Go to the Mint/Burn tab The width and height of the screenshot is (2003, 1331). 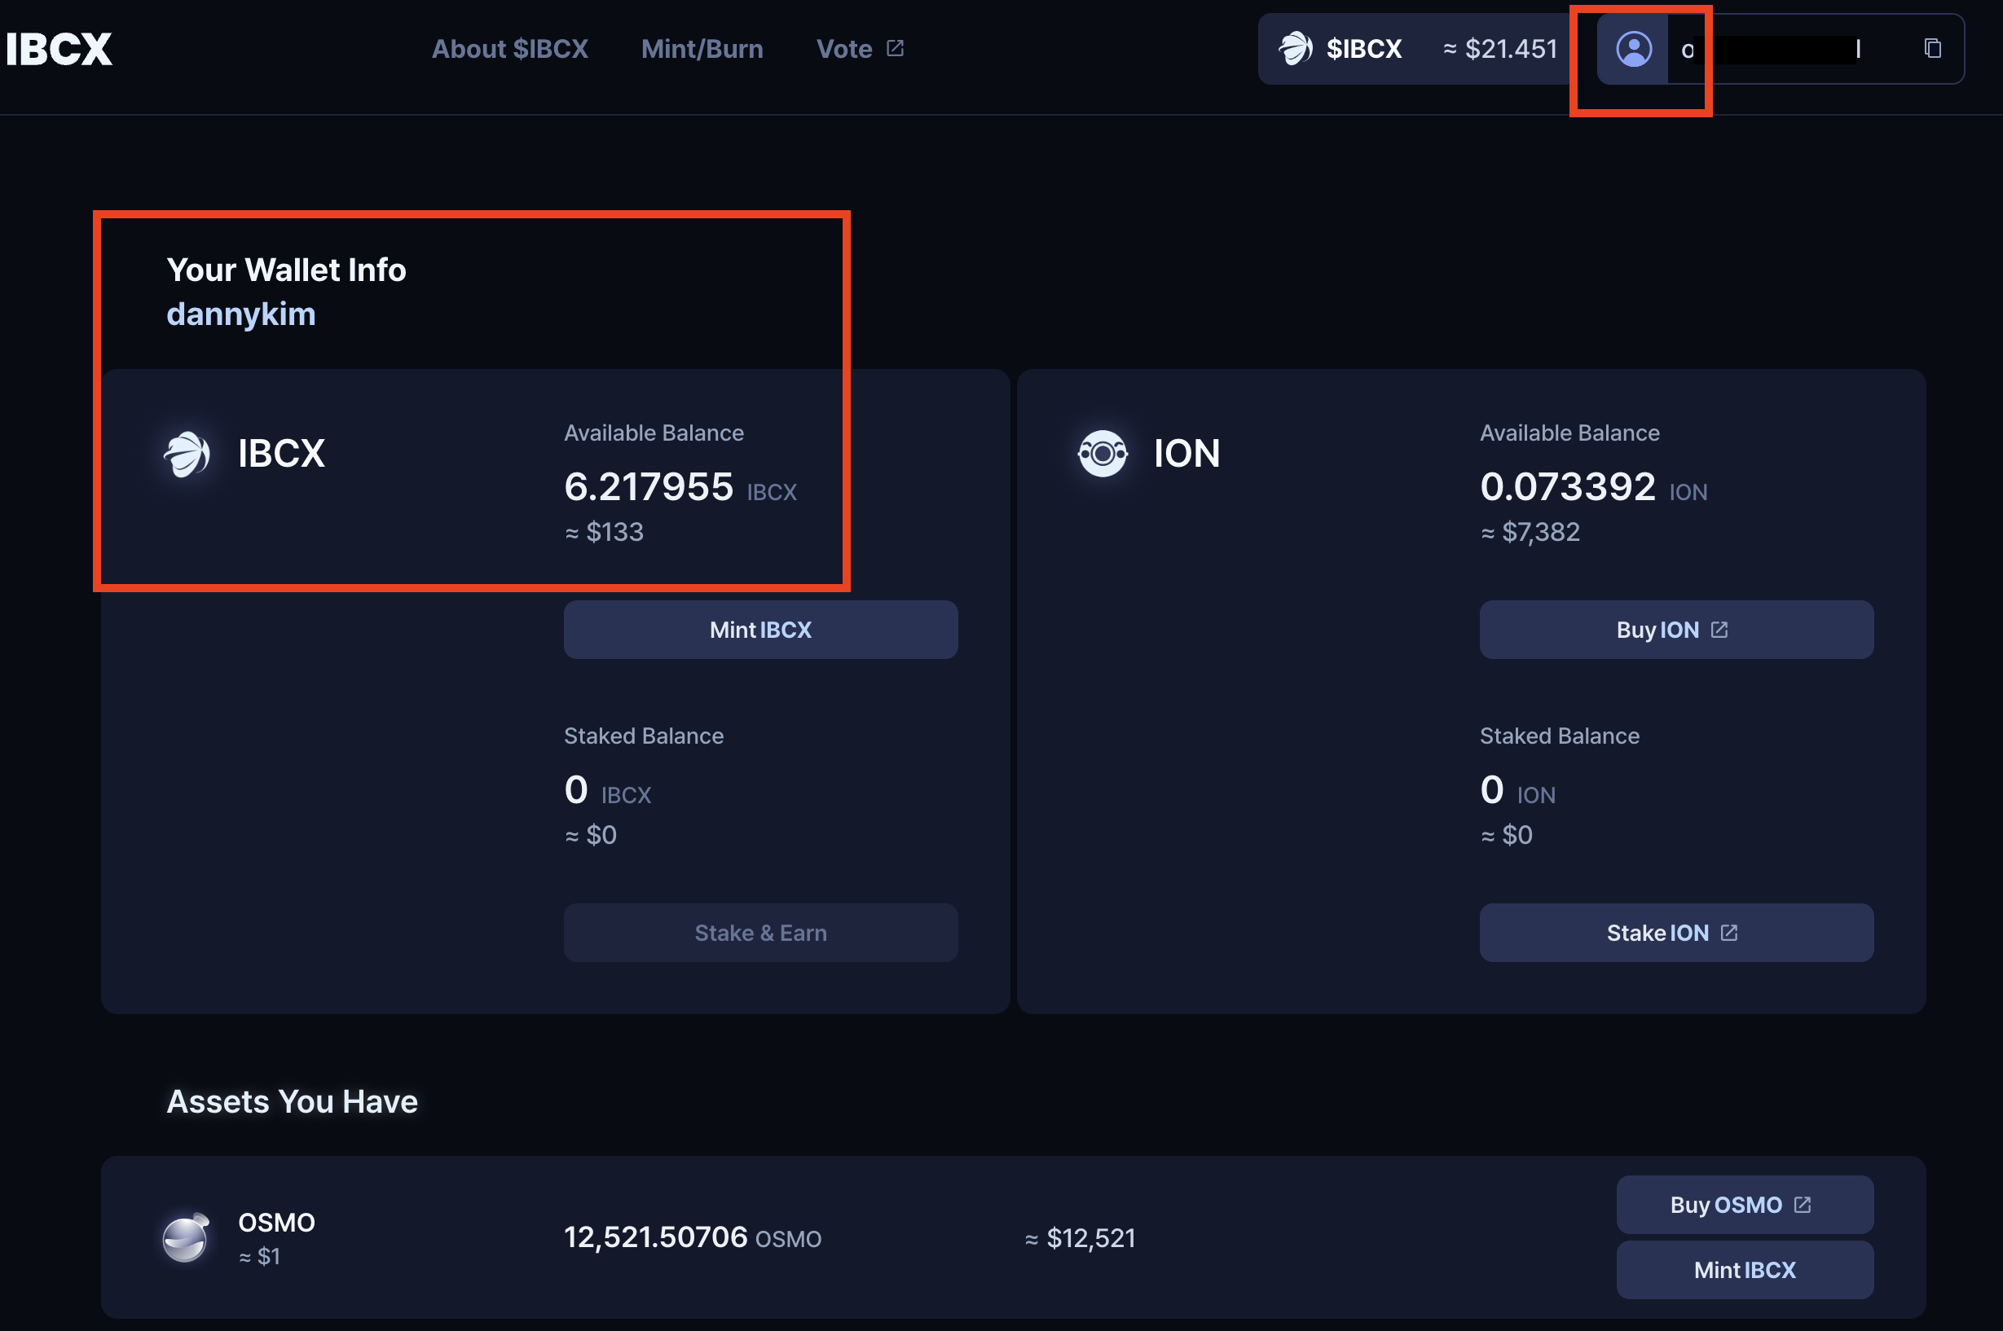tap(702, 48)
